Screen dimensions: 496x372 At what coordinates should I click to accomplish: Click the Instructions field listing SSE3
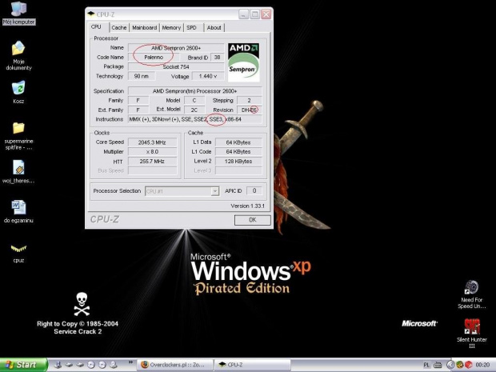pyautogui.click(x=195, y=119)
